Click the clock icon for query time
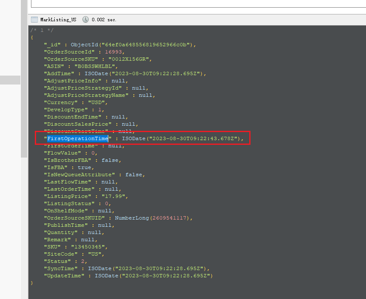Viewport: 366px width, 299px height. click(x=85, y=20)
